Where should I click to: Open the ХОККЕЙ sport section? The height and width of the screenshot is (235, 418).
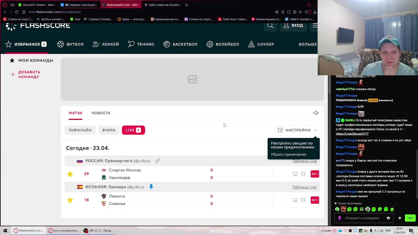(x=106, y=44)
